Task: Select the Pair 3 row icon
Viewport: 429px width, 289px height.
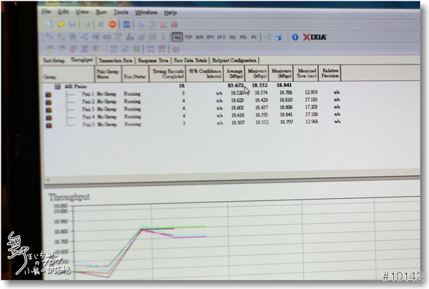Action: [x=49, y=110]
